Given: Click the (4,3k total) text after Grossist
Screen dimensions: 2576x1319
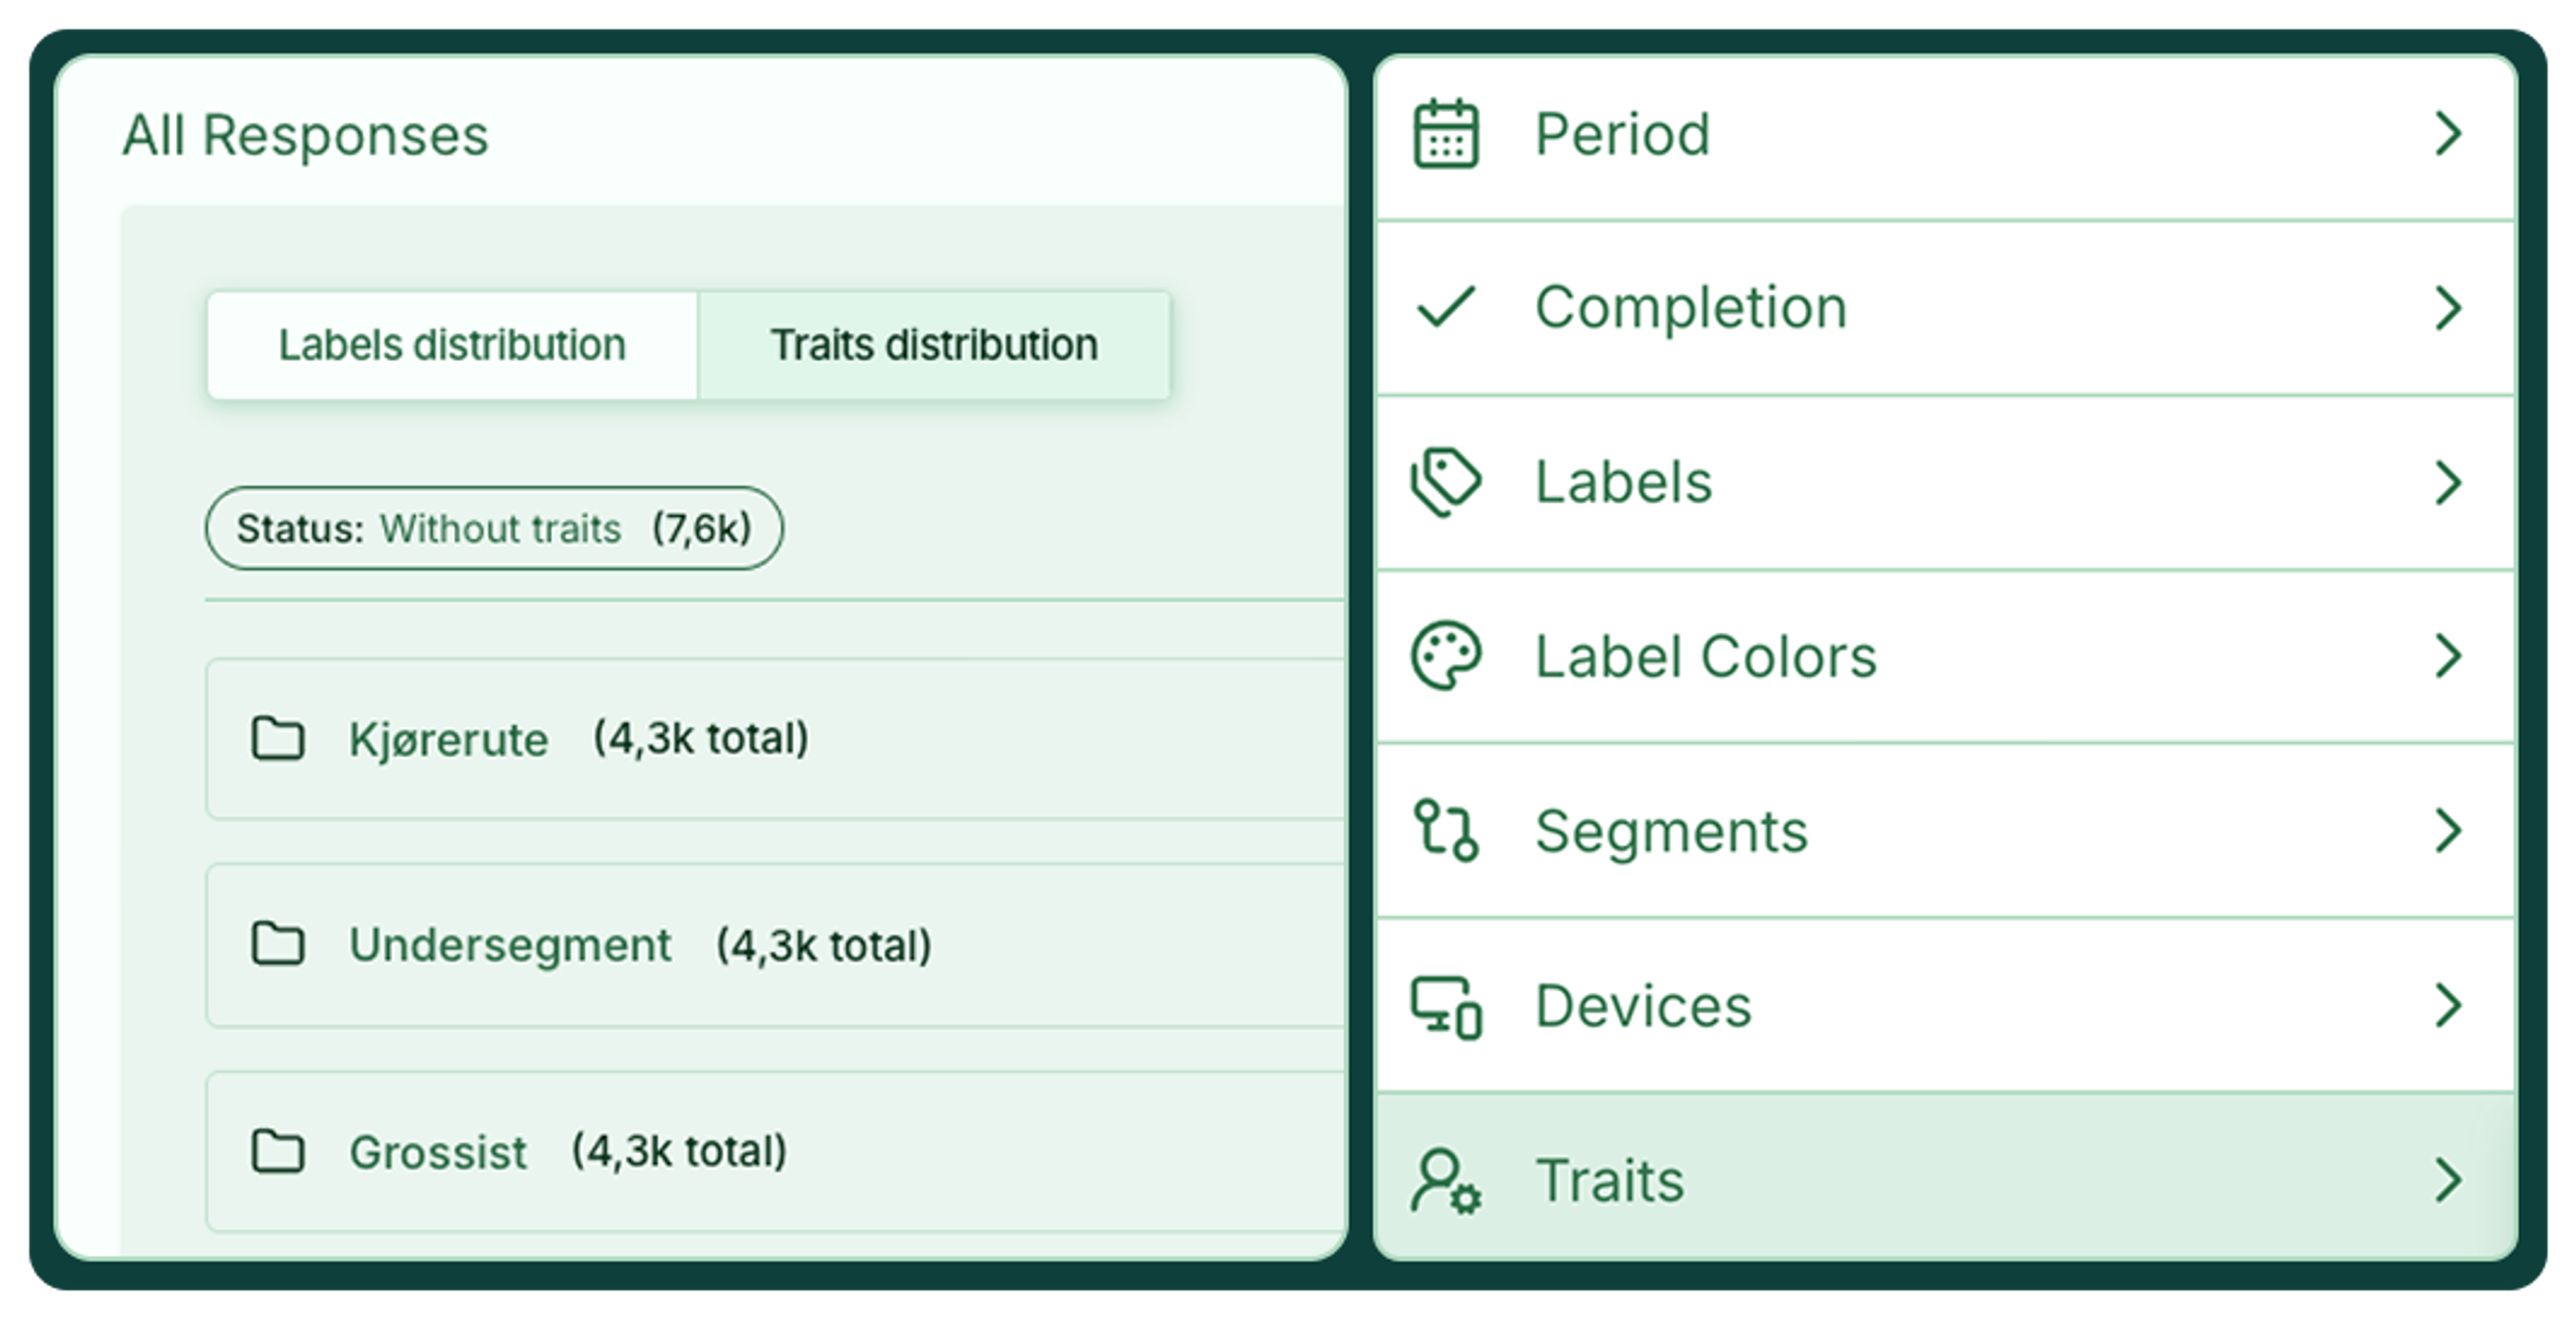Looking at the screenshot, I should [679, 1151].
